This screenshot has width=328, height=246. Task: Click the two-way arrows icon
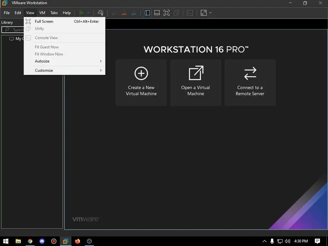coord(250,73)
